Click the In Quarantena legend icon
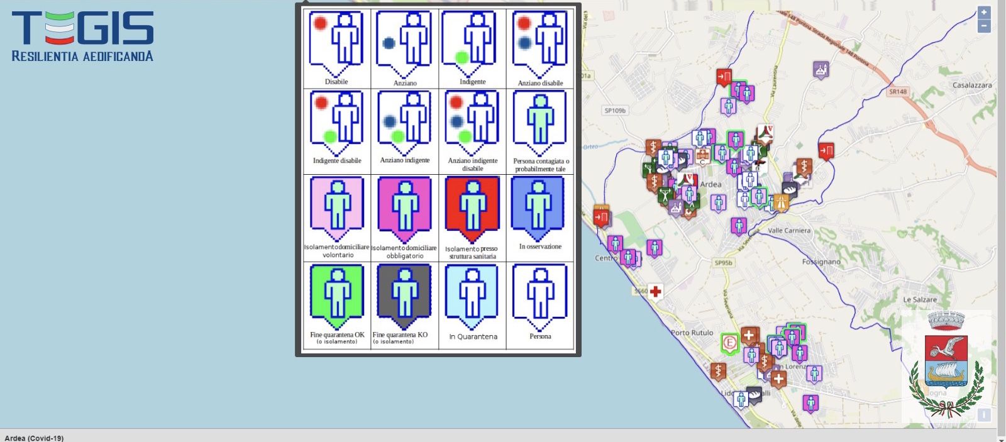 coord(472,296)
